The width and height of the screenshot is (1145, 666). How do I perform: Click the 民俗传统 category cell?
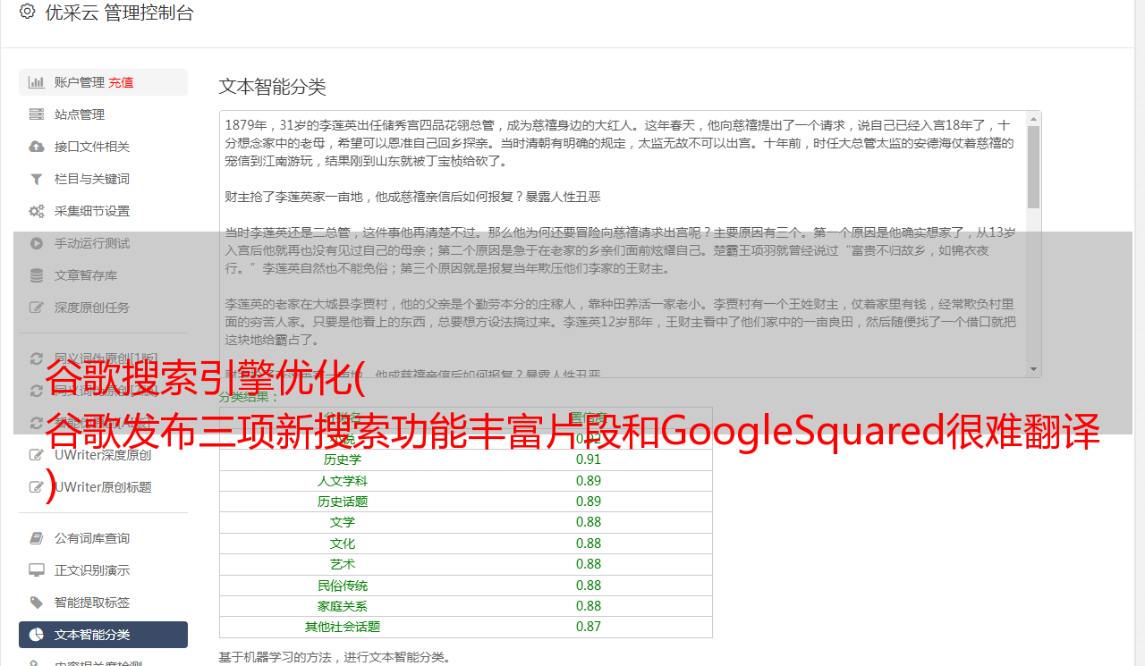tap(343, 586)
